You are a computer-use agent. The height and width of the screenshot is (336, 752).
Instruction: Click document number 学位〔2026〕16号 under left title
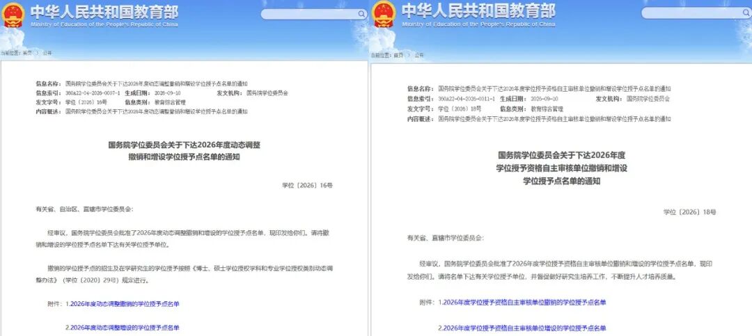(x=307, y=185)
